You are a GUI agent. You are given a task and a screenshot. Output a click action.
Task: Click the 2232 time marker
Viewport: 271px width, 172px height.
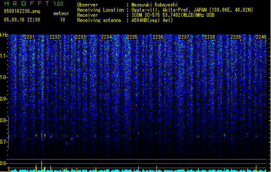pos(55,37)
